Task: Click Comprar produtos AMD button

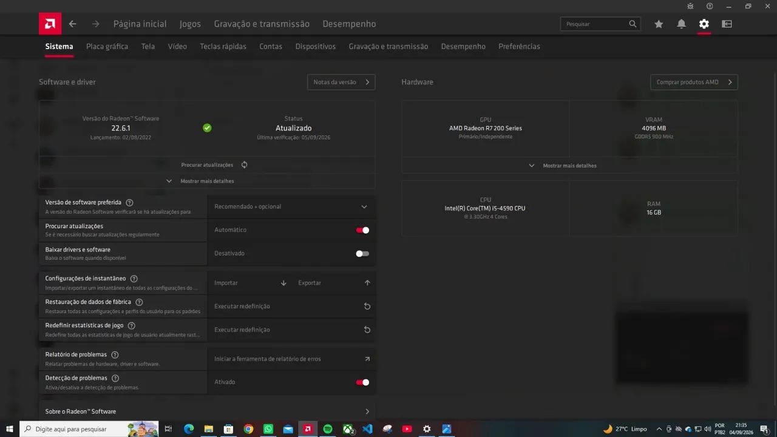Action: 694,82
